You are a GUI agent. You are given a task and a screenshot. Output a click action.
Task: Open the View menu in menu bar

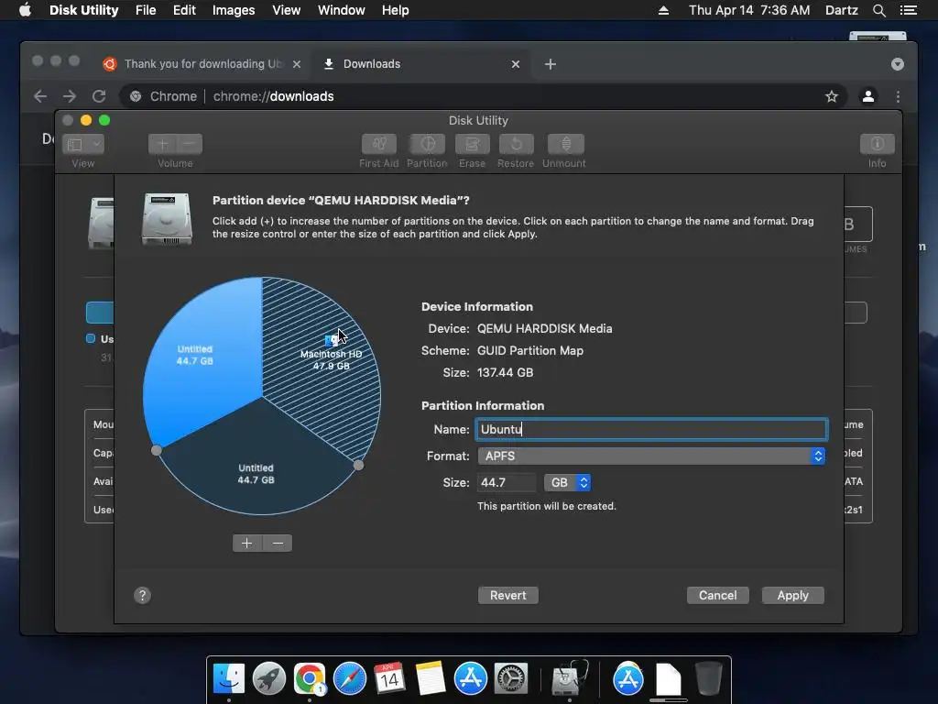coord(286,10)
